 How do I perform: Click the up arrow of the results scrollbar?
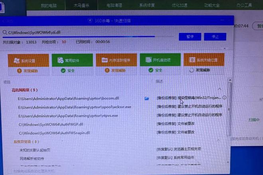(x=230, y=80)
